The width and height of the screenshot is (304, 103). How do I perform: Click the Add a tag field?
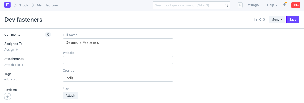[x=12, y=80]
